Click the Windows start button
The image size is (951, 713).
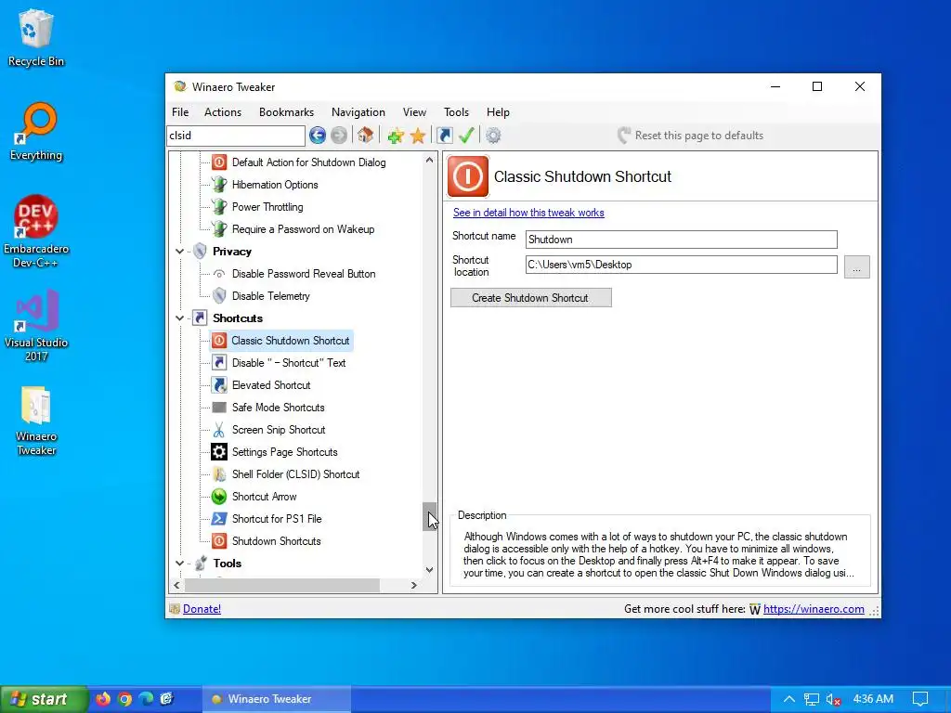click(x=43, y=699)
